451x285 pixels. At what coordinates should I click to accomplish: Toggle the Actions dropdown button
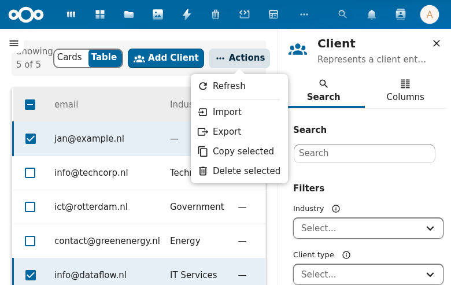[239, 58]
